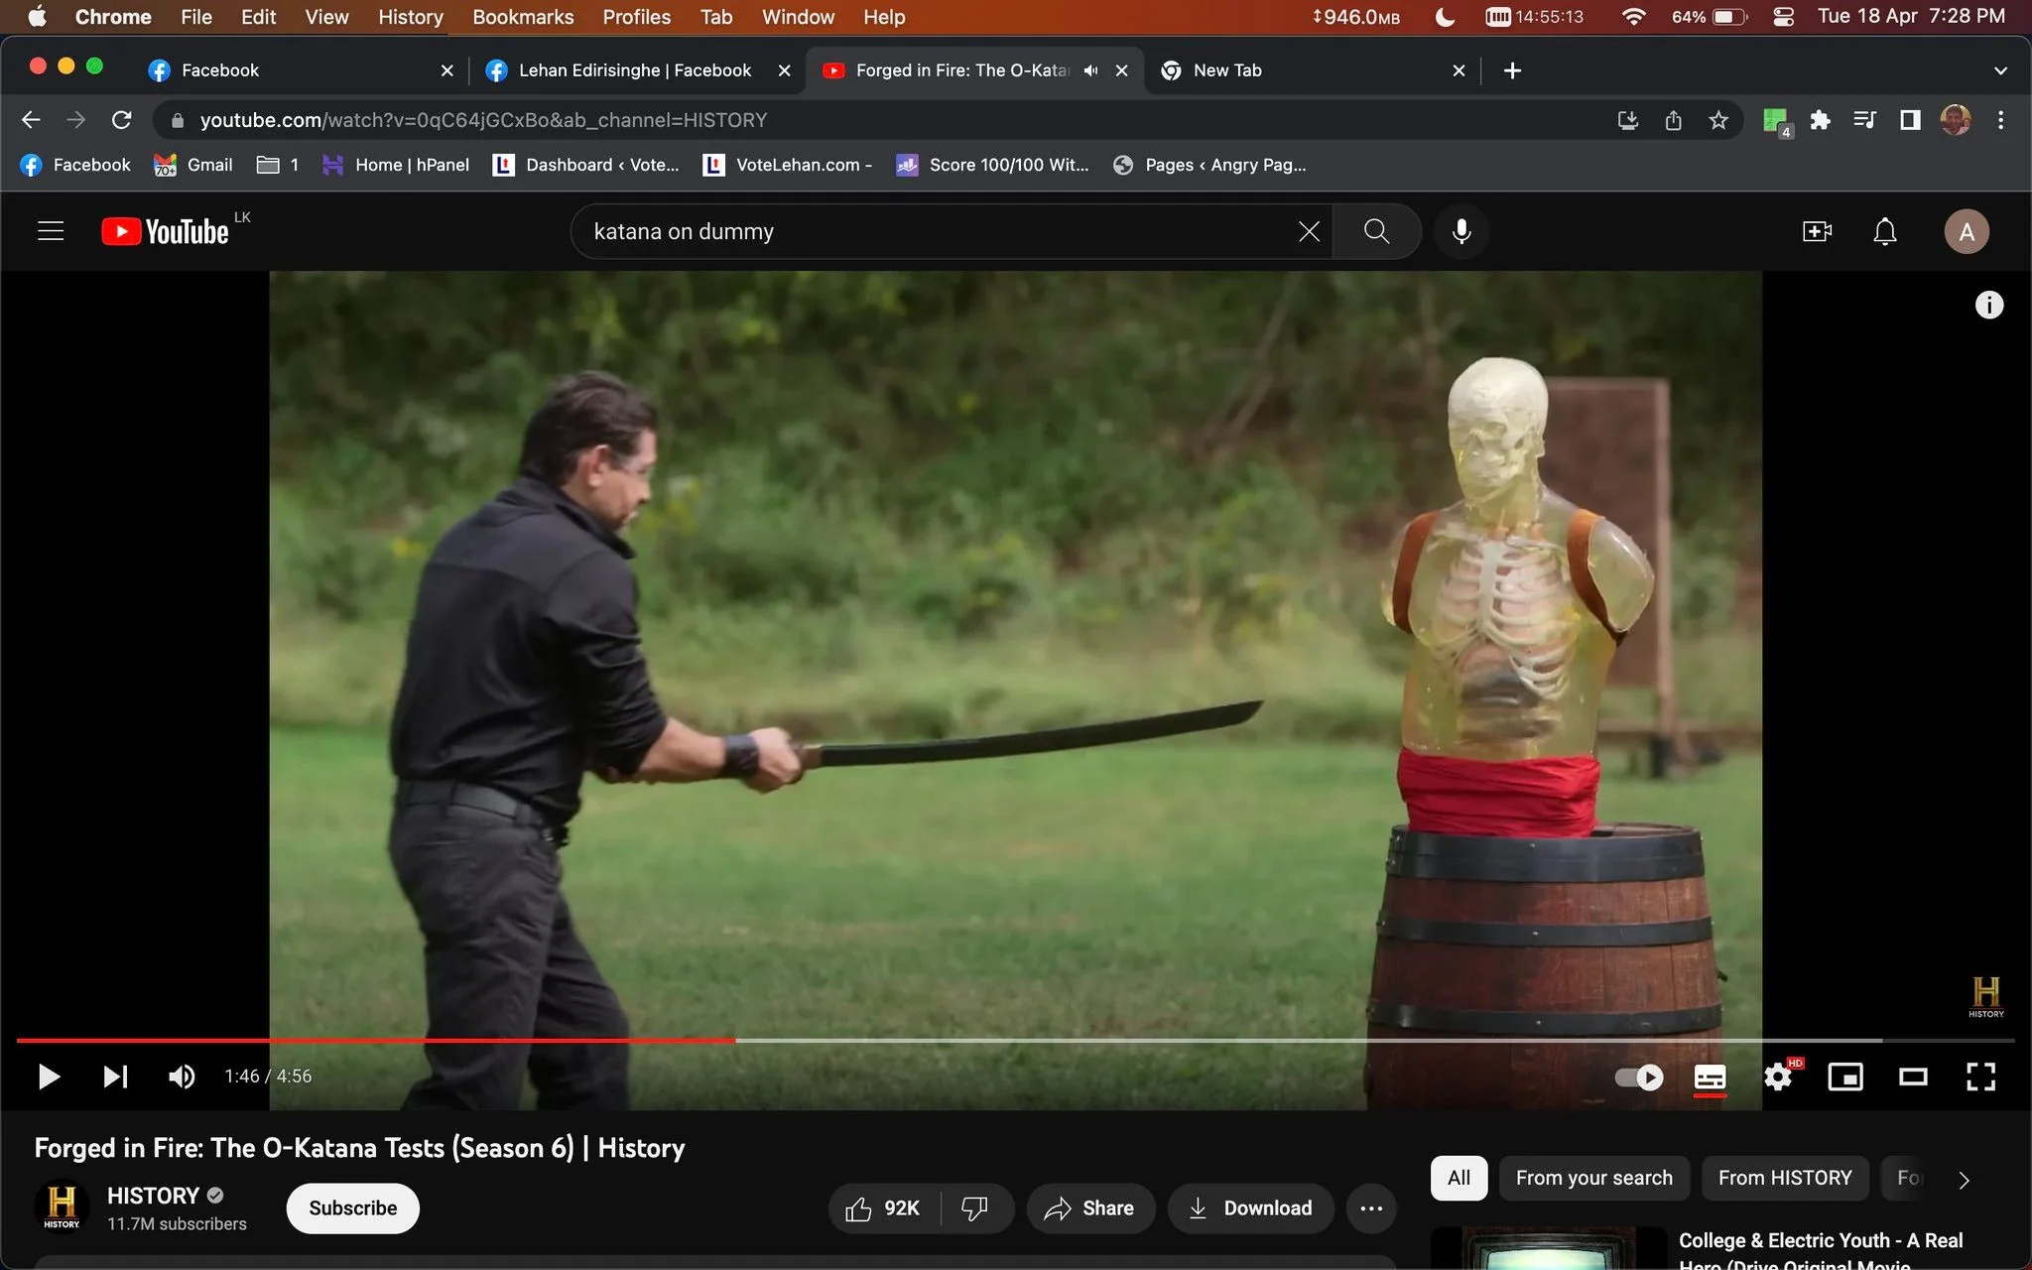Viewport: 2032px width, 1270px height.
Task: Open the Extensions puzzle icon
Action: (x=1820, y=120)
